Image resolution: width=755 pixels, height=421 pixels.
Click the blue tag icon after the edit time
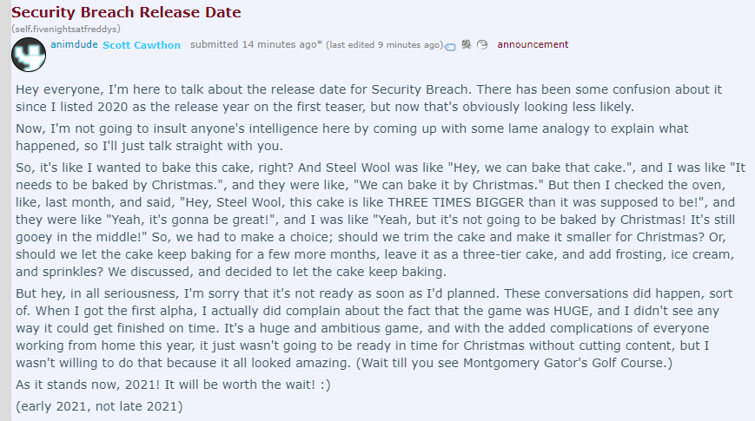tap(450, 46)
